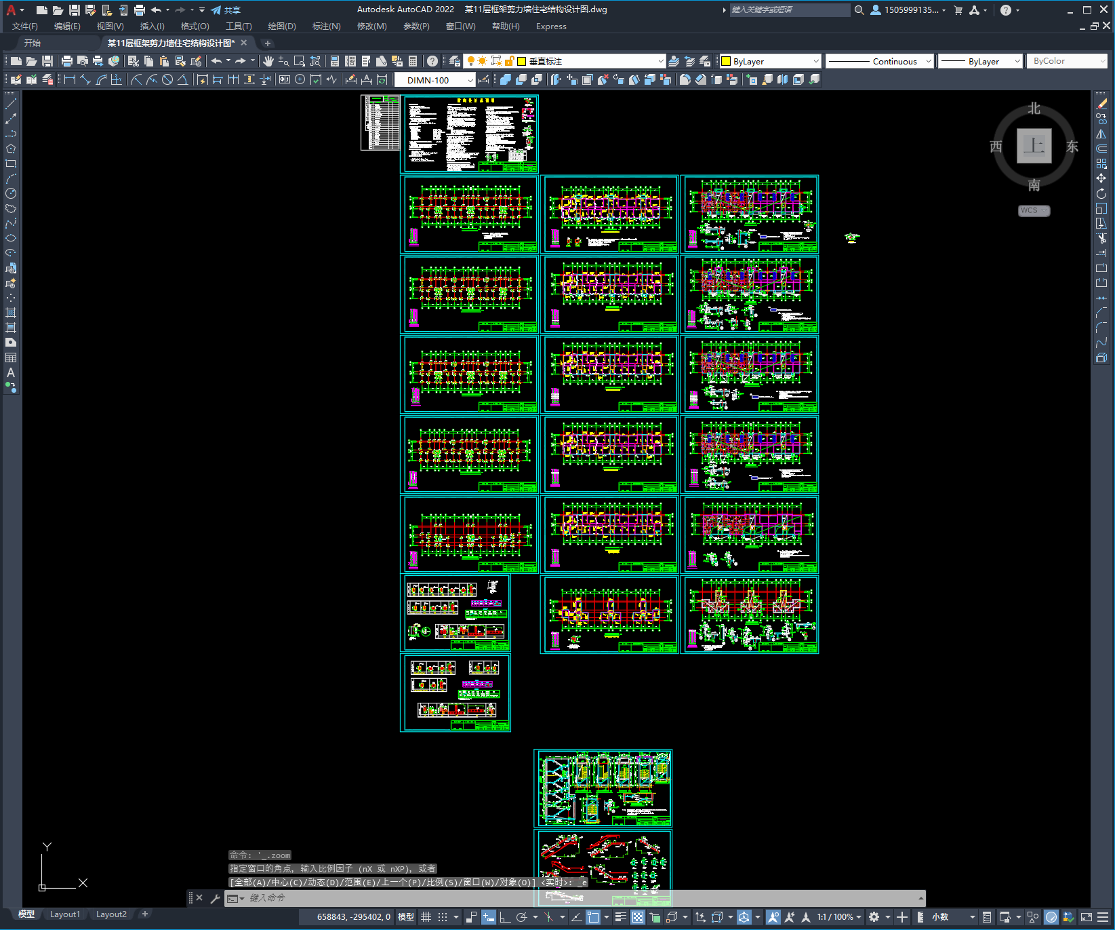Screen dimensions: 1115x930
Task: Toggle lineweight display in the status bar
Action: [x=620, y=917]
